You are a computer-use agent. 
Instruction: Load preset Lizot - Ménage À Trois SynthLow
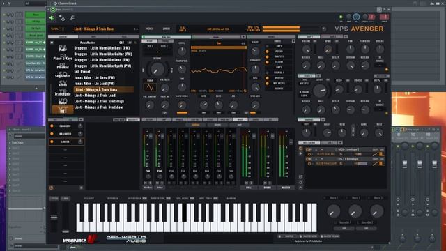pos(98,107)
